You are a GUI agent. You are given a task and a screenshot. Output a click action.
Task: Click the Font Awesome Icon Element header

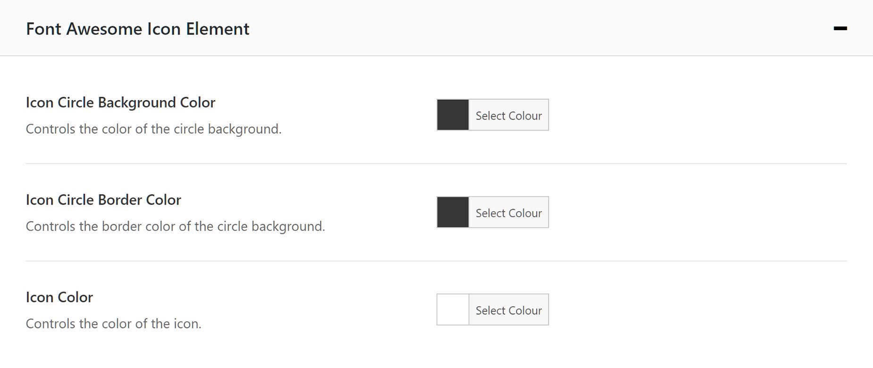(138, 29)
